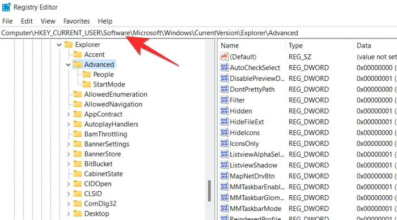Screen dimensions: 397x220
Task: Select the Advanced folder icon
Action: [78, 64]
